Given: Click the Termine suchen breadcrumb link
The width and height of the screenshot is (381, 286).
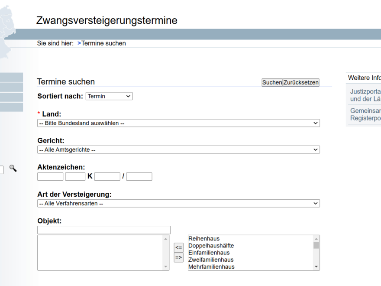Looking at the screenshot, I should coord(103,43).
